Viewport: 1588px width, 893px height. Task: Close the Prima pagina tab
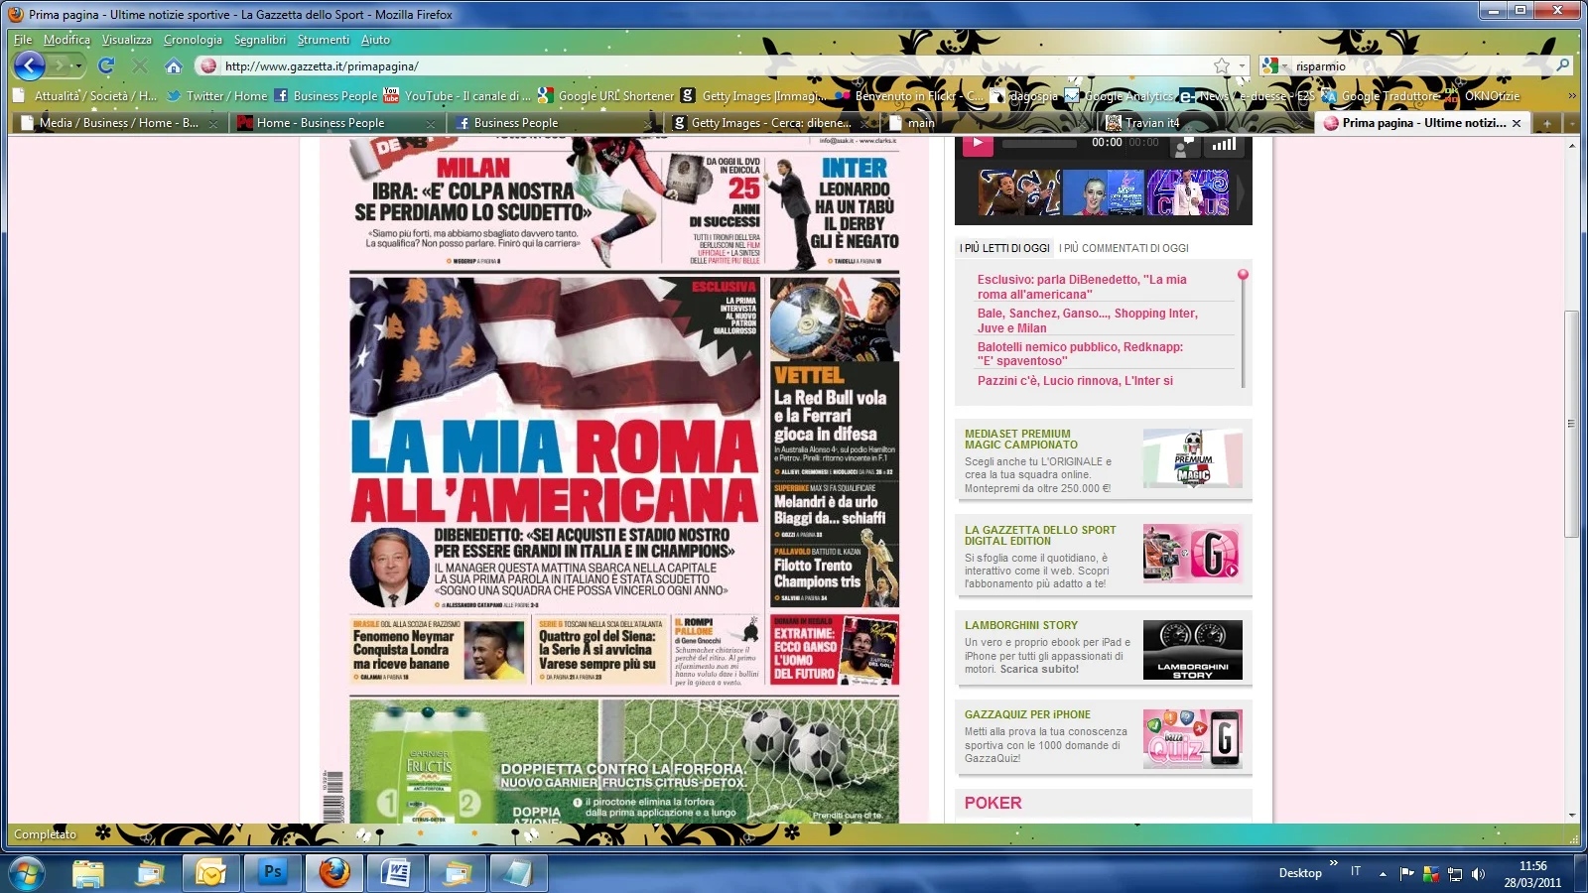[x=1517, y=123]
